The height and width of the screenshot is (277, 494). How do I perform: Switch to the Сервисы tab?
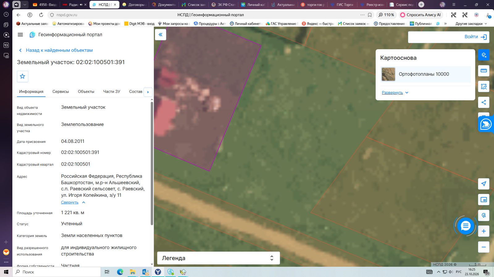(61, 92)
